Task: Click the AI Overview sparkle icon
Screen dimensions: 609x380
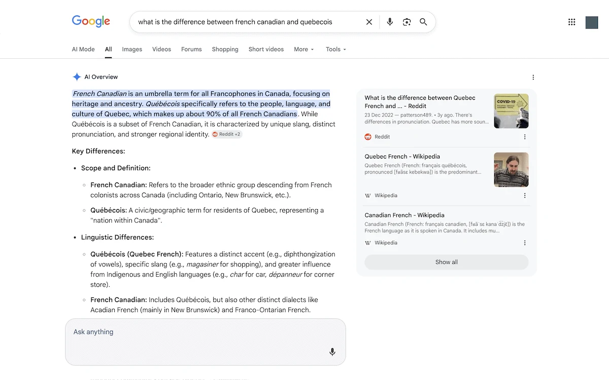Action: tap(77, 77)
